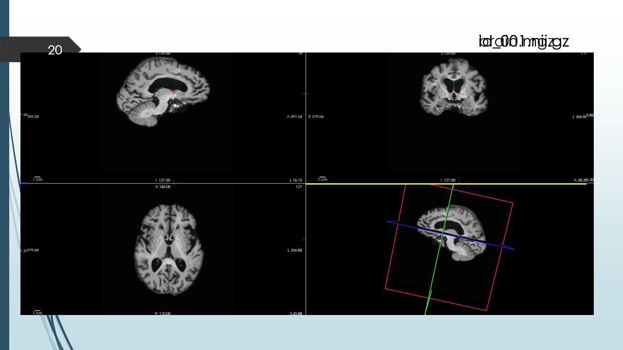The height and width of the screenshot is (350, 623).
Task: Click the 'R 279.64' label in coronal view
Action: [316, 117]
